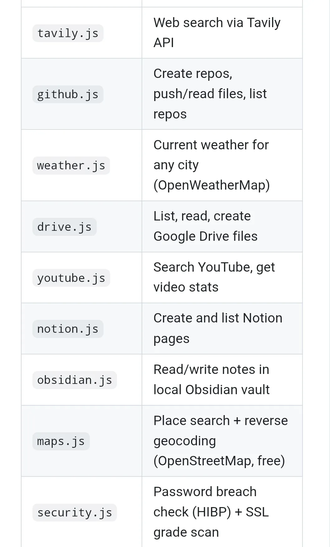Select the notion.js file name
This screenshot has height=547, width=330.
[68, 329]
